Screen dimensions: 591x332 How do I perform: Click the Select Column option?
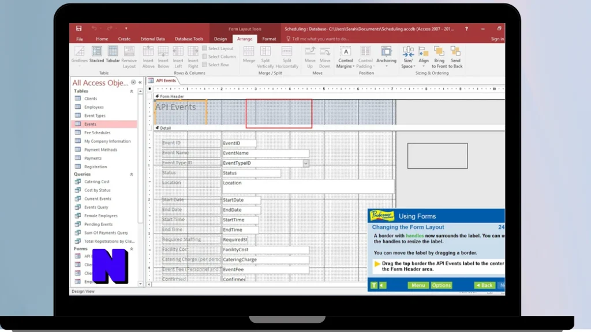219,56
